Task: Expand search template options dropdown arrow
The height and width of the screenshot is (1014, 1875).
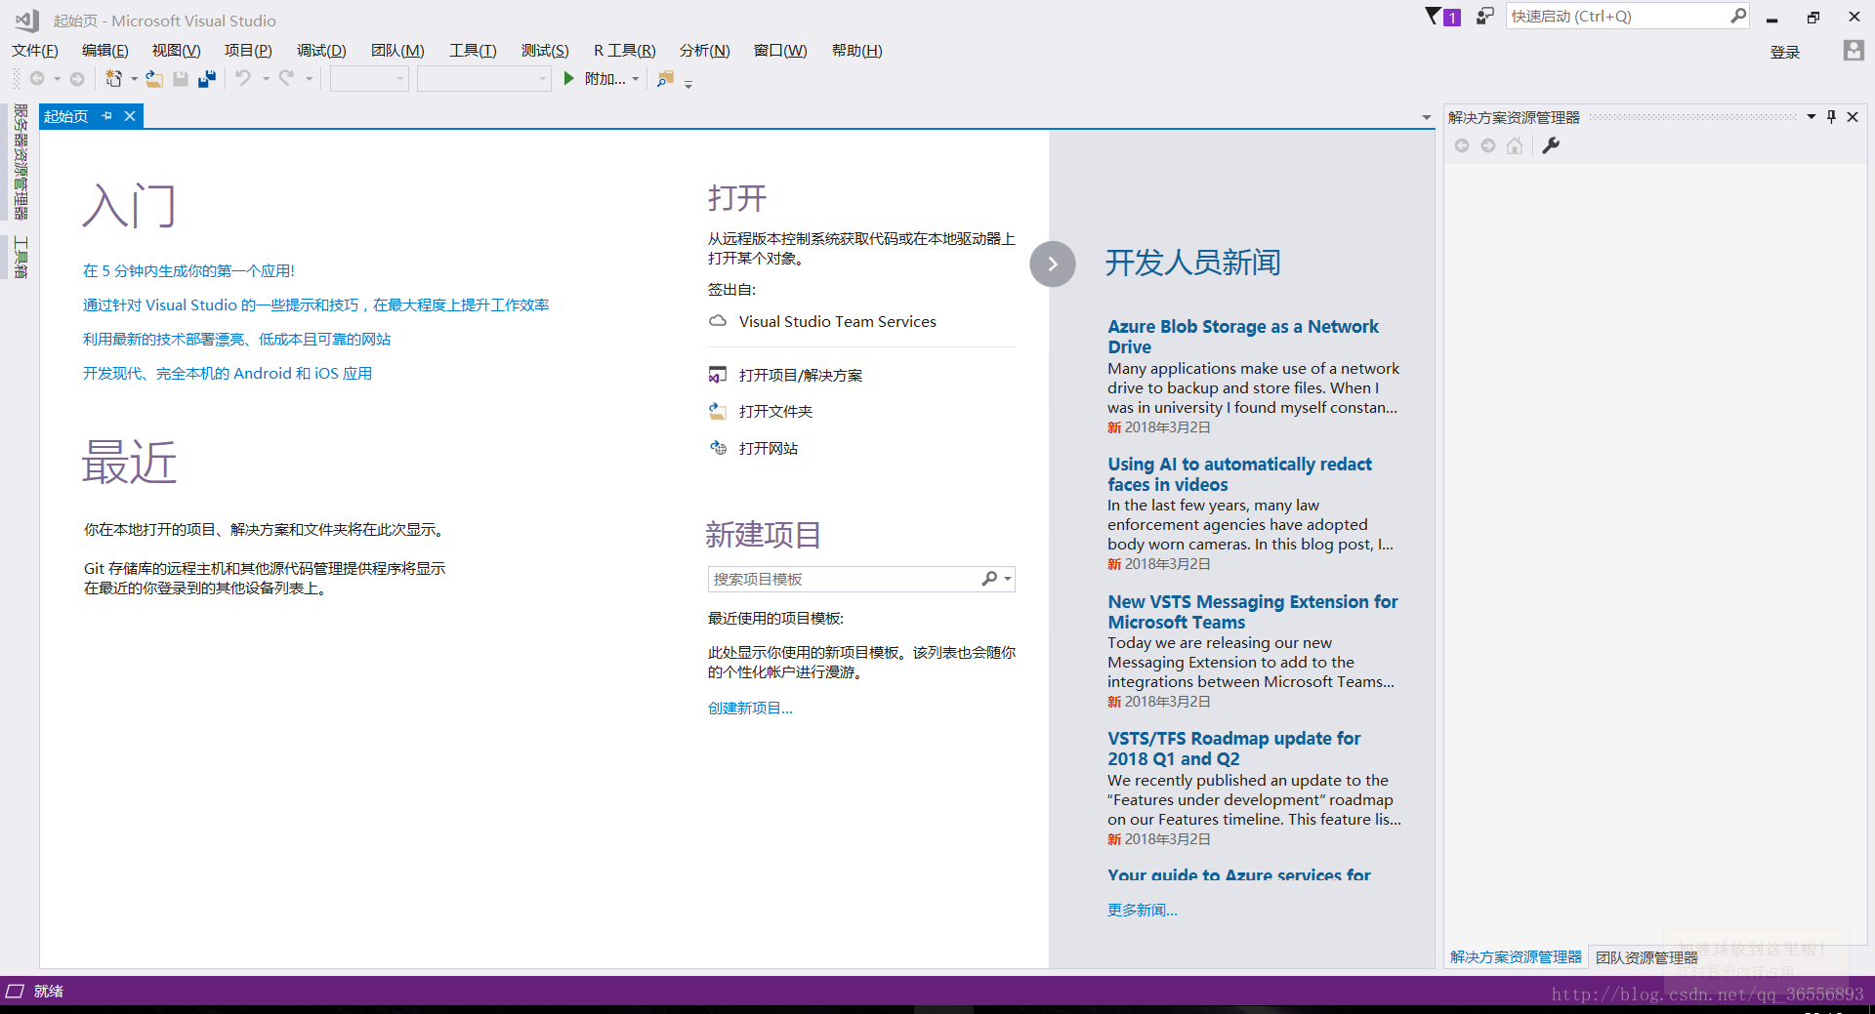Action: [x=1008, y=579]
